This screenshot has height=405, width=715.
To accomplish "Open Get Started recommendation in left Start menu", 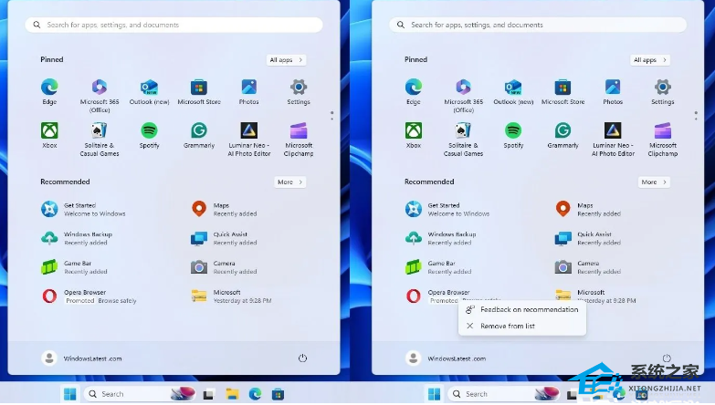I will point(83,209).
